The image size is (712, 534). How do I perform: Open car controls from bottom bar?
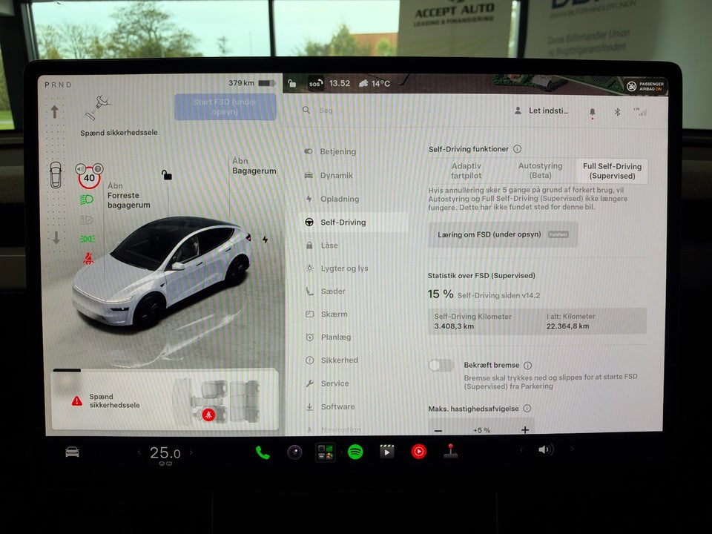coord(72,452)
